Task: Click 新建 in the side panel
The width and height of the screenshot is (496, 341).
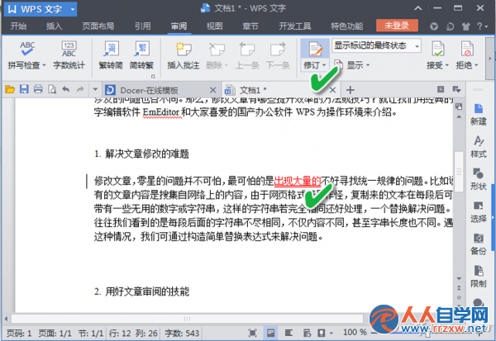Action: (x=479, y=114)
